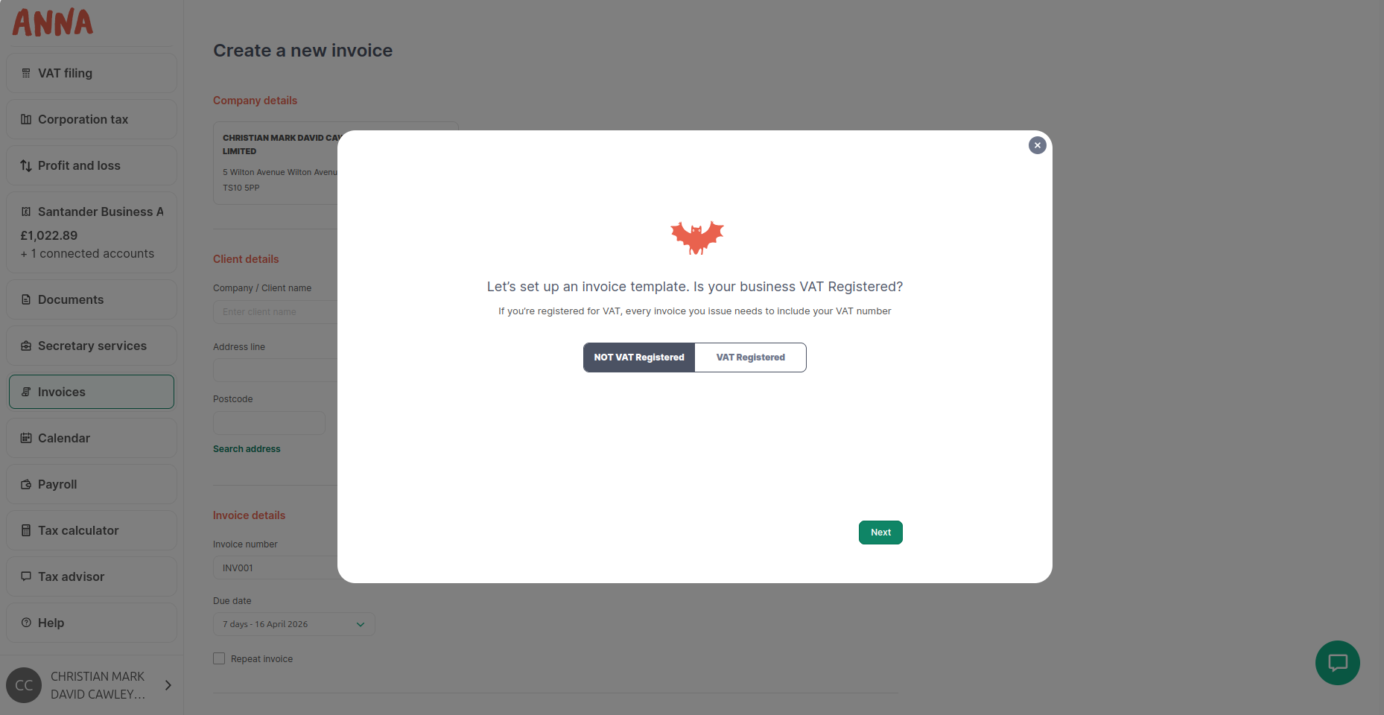Click the Search address link
Viewport: 1384px width, 715px height.
click(247, 449)
